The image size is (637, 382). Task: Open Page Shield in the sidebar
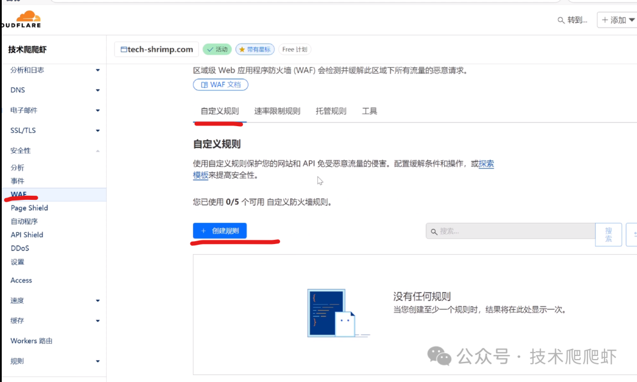(29, 208)
